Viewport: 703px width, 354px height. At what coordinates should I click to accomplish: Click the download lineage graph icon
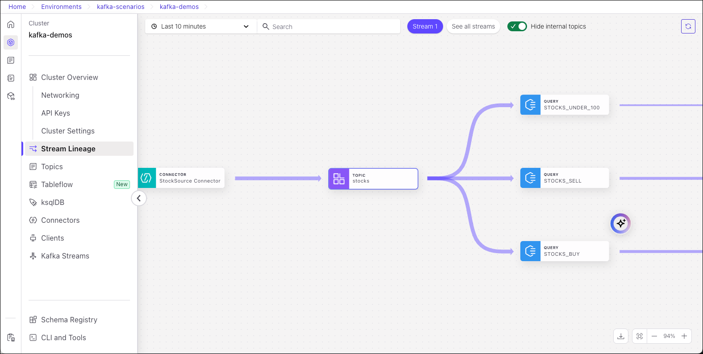[621, 336]
